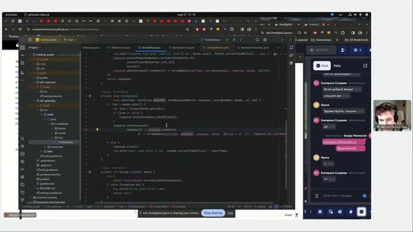Click Hide on the sharing bar
This screenshot has height=232, width=413.
point(230,213)
